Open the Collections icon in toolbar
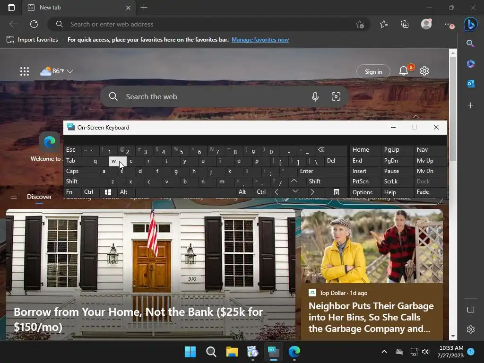 tap(405, 24)
